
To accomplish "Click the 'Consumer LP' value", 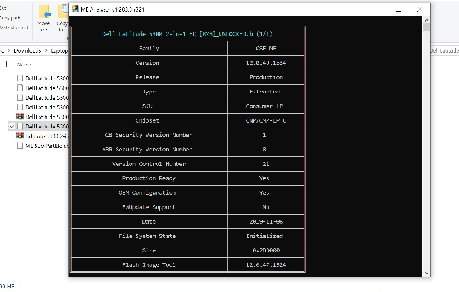I will click(x=264, y=106).
